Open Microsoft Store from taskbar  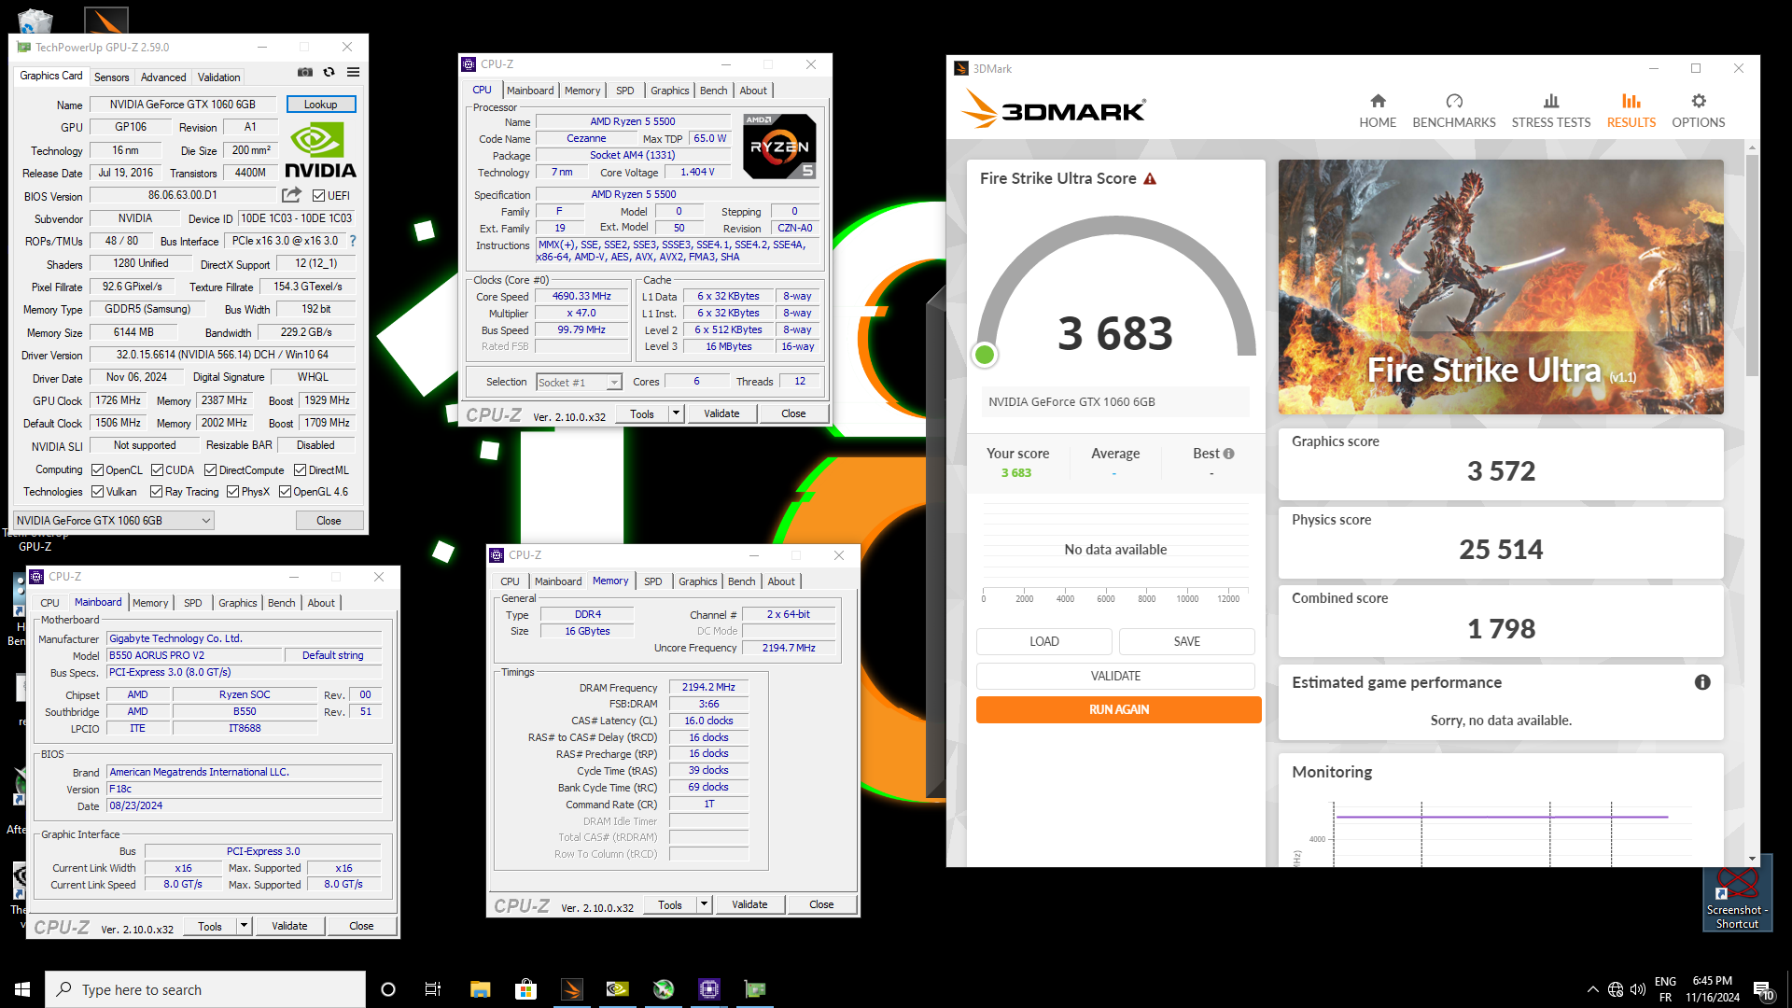coord(526,989)
